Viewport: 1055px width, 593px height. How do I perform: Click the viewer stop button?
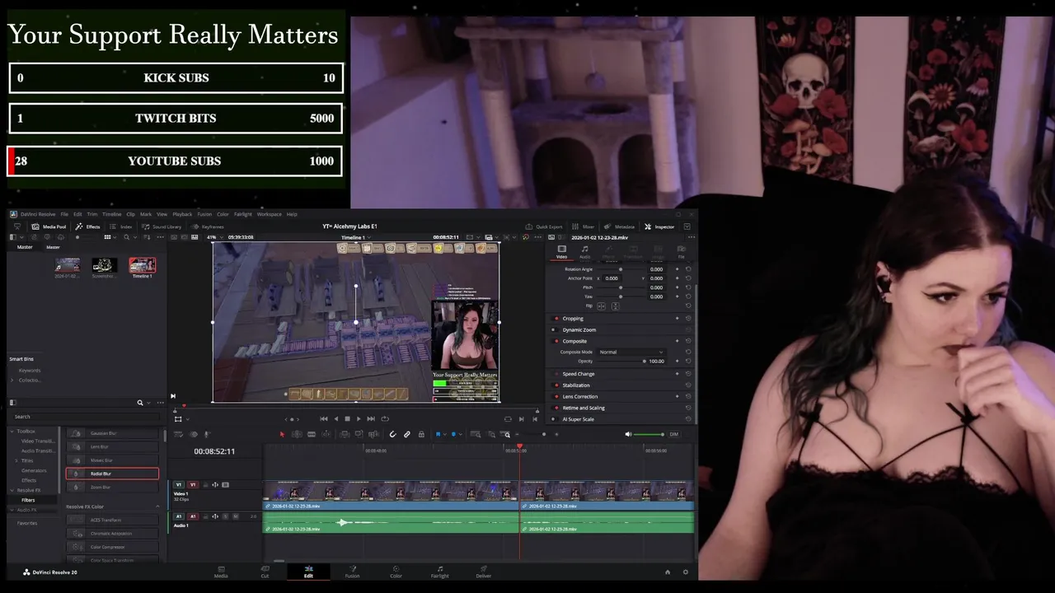click(347, 418)
